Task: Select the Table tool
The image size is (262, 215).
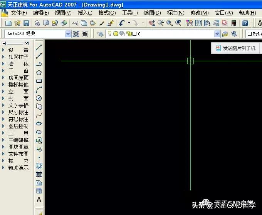Action: point(39,191)
